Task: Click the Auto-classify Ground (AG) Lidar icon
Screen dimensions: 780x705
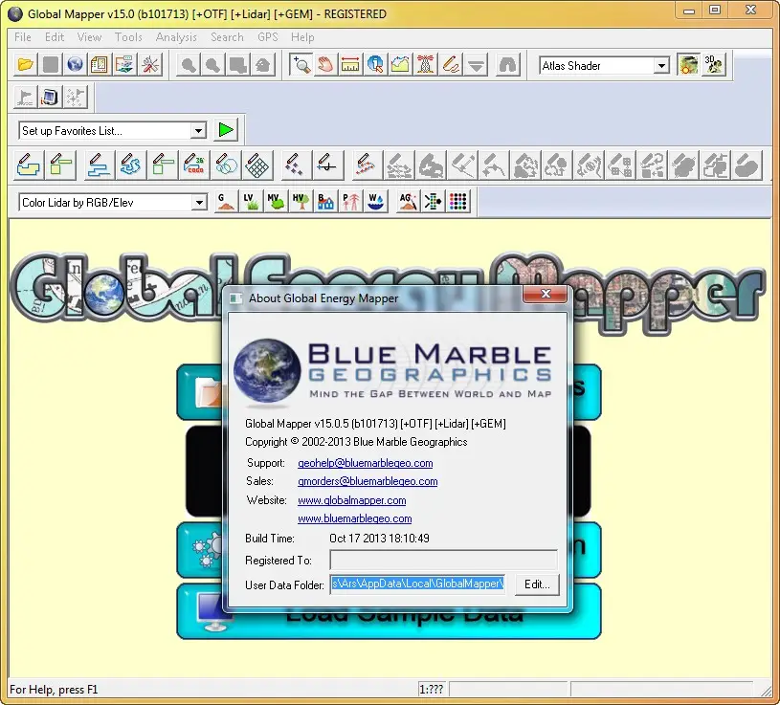Action: pyautogui.click(x=408, y=201)
